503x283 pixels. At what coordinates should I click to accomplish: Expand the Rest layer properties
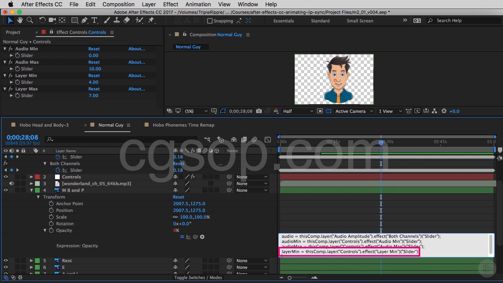tap(31, 261)
